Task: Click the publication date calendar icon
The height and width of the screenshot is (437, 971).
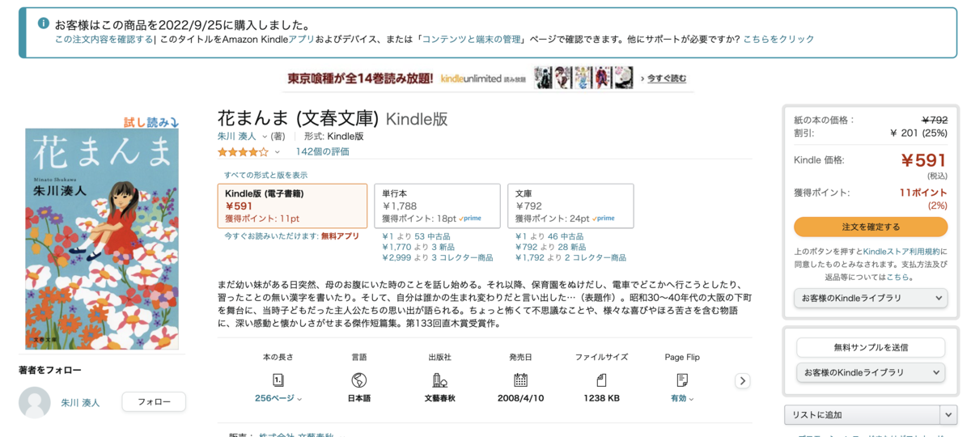Action: (x=520, y=380)
